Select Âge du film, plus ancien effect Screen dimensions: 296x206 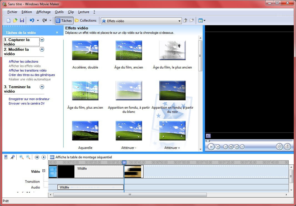pyautogui.click(x=85, y=90)
